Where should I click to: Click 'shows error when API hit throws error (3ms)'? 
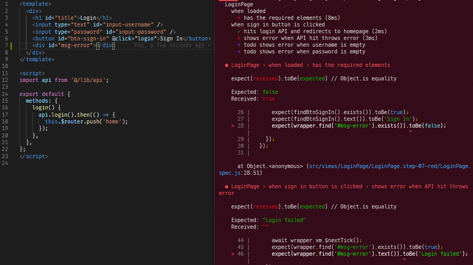coord(307,38)
